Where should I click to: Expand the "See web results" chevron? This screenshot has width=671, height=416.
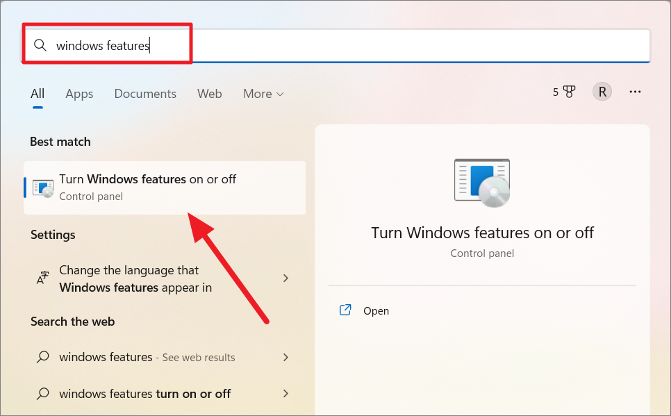285,357
